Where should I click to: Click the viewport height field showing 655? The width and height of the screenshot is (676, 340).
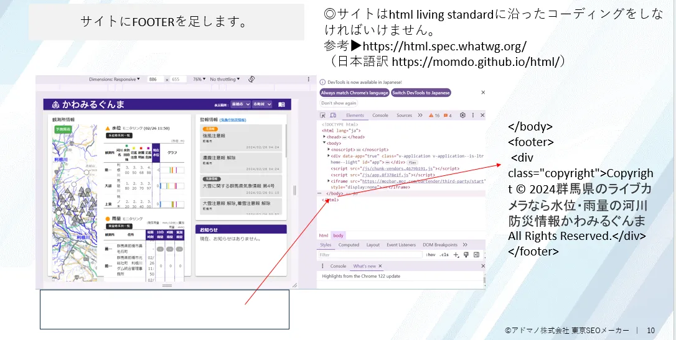(x=177, y=79)
